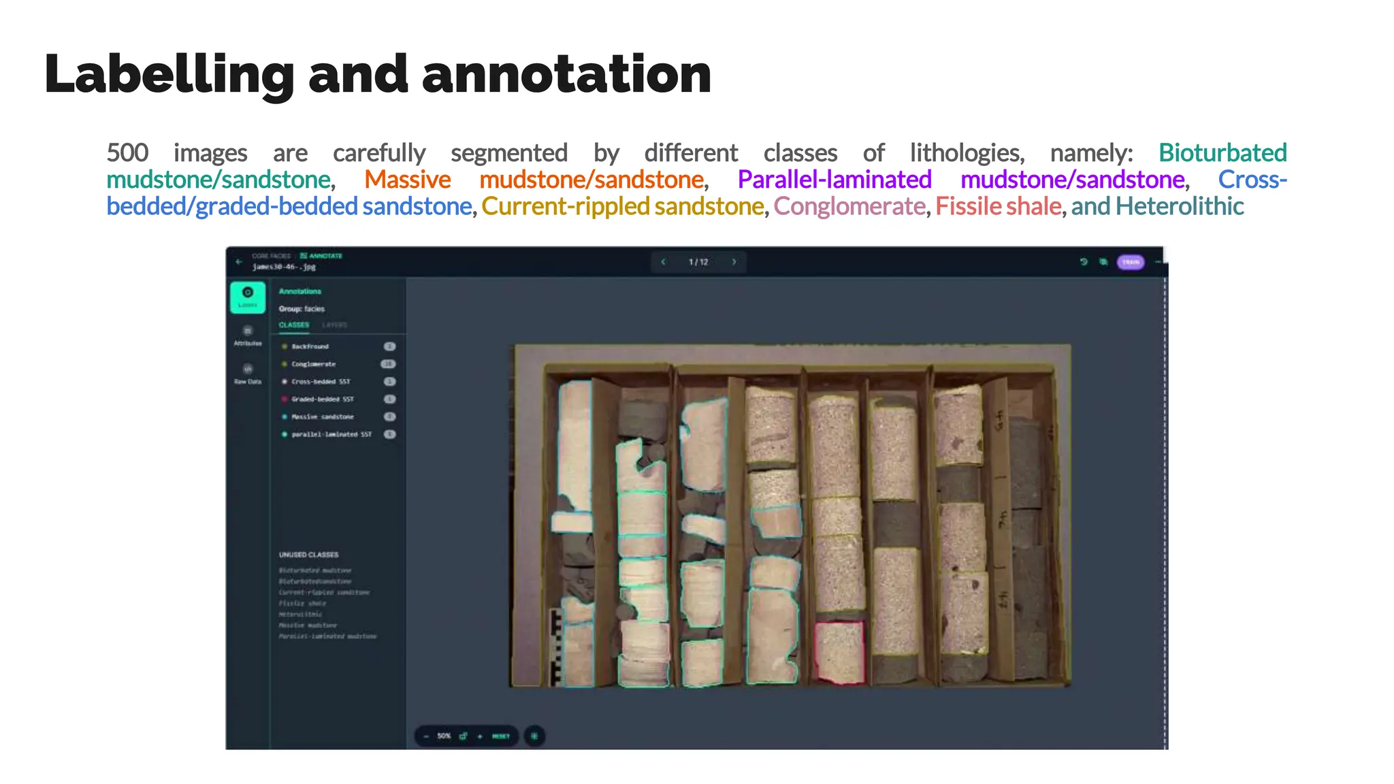
Task: Click the green icon left of Train
Action: [x=1103, y=262]
